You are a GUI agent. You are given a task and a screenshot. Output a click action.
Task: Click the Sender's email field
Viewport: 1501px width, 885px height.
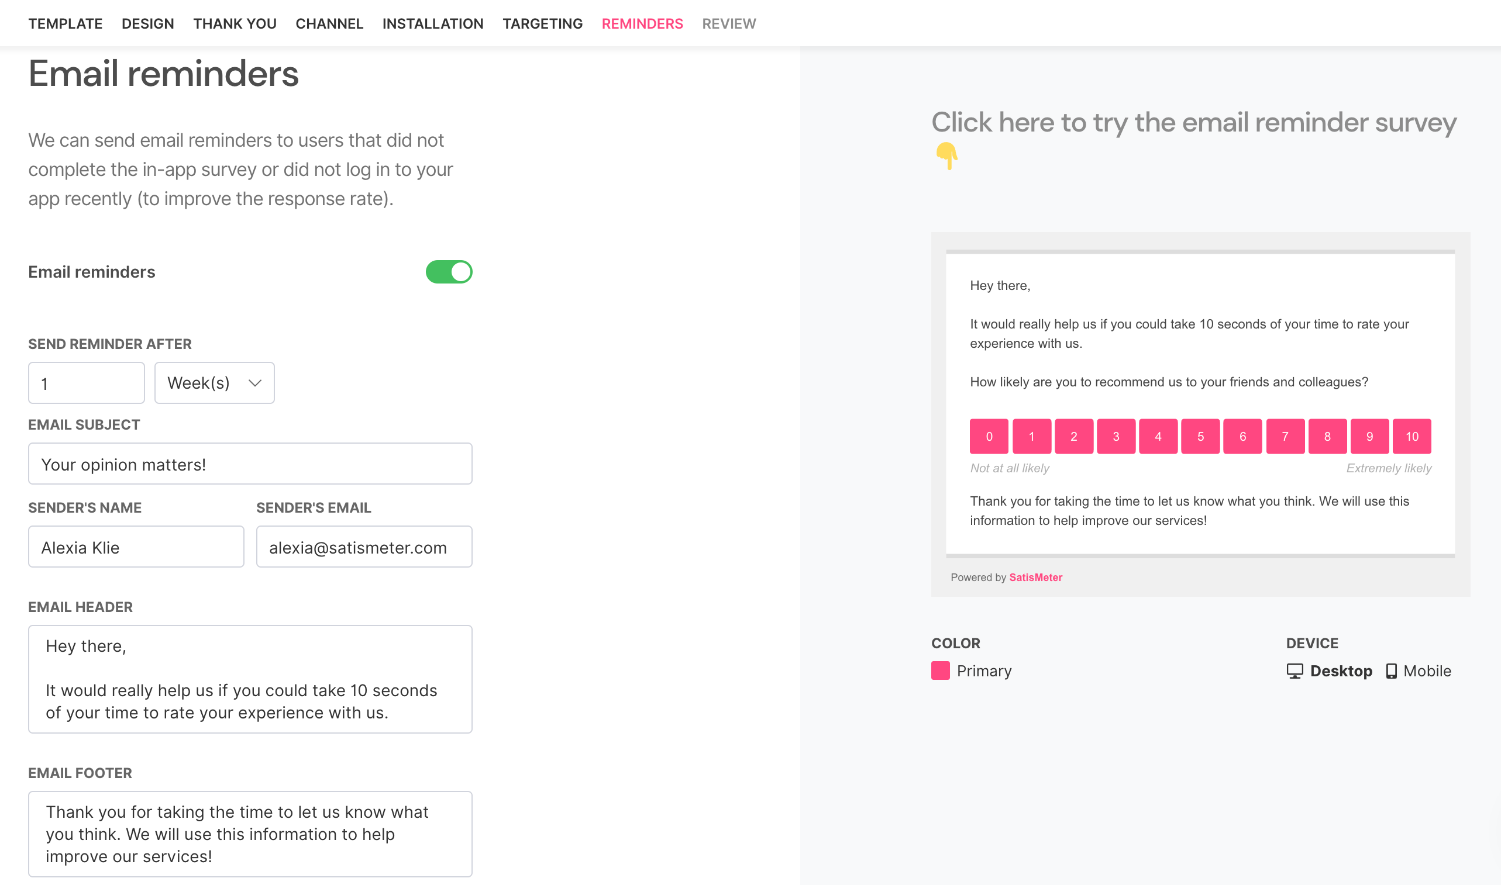click(364, 547)
